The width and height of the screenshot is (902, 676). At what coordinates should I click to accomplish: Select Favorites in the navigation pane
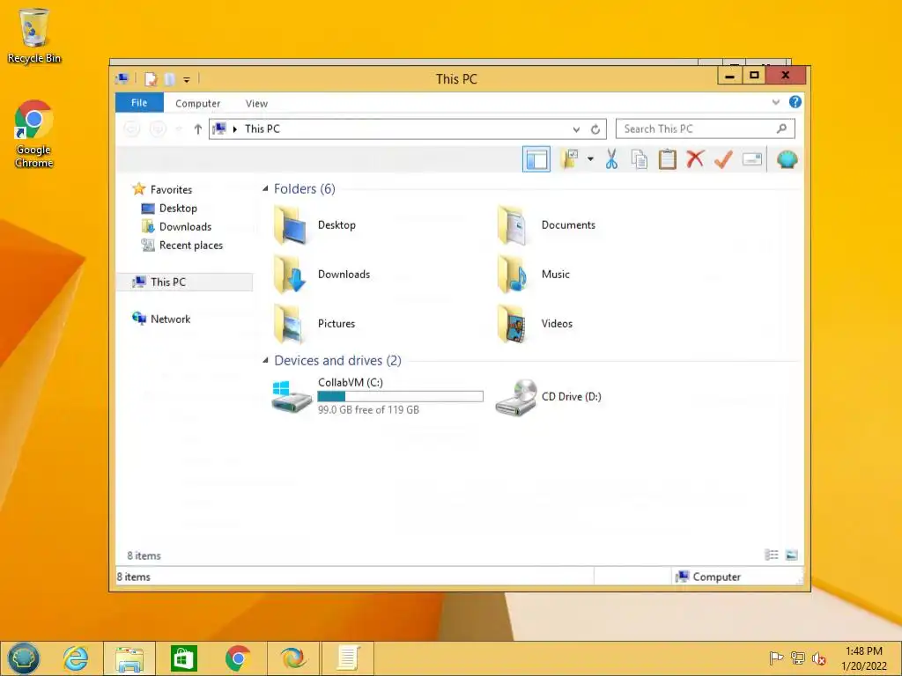(x=171, y=190)
